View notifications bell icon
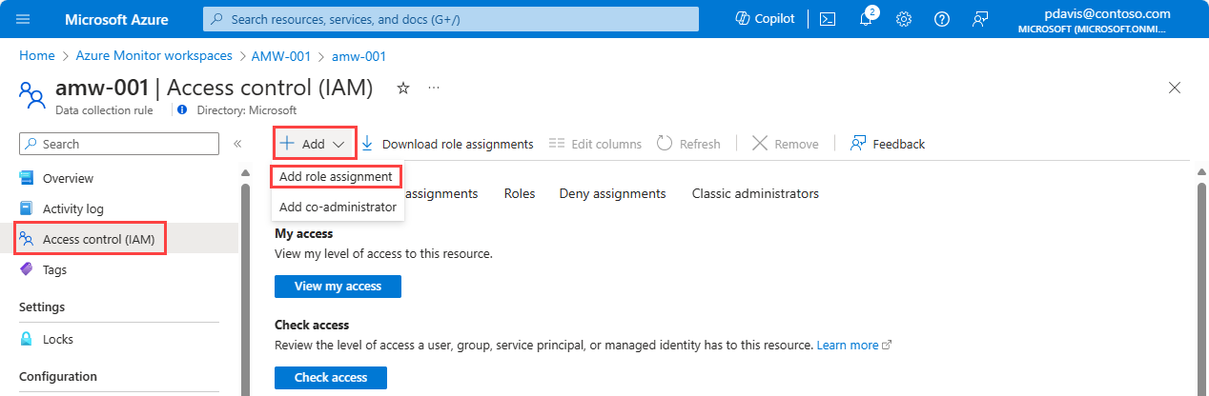This screenshot has width=1209, height=396. (866, 19)
